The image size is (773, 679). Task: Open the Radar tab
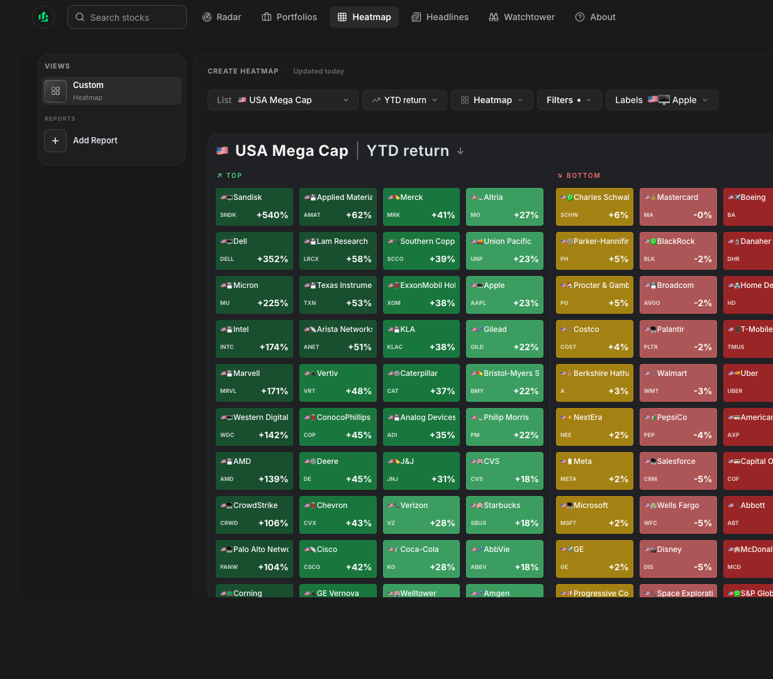222,17
